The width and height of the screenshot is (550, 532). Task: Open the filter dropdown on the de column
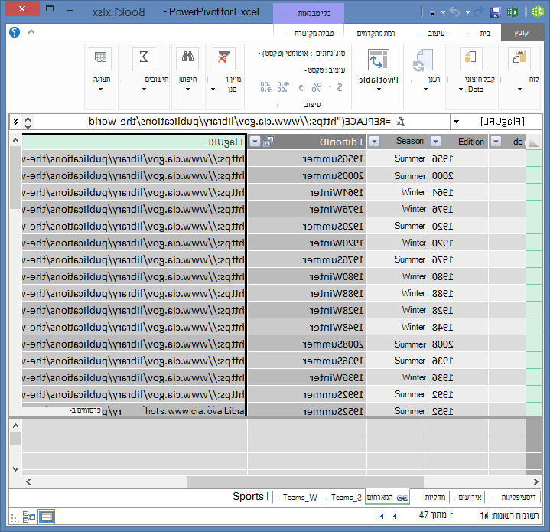[496, 142]
